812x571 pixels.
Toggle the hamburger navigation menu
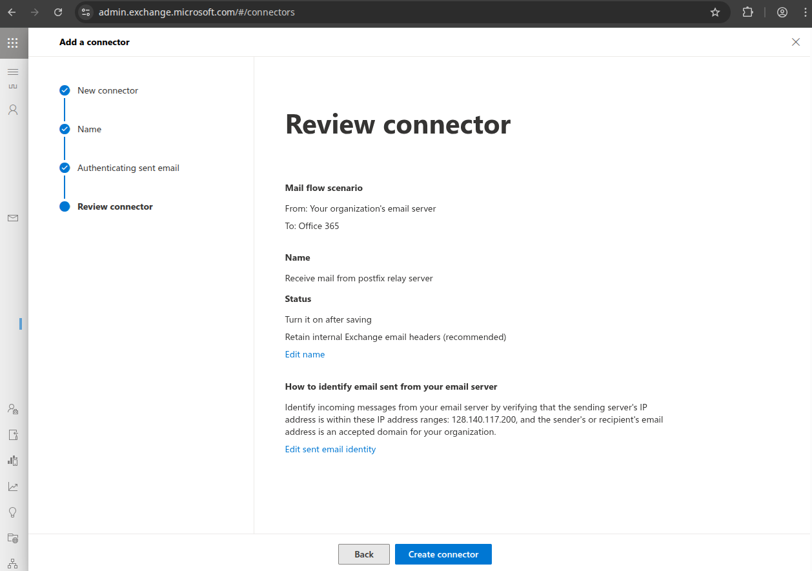13,72
